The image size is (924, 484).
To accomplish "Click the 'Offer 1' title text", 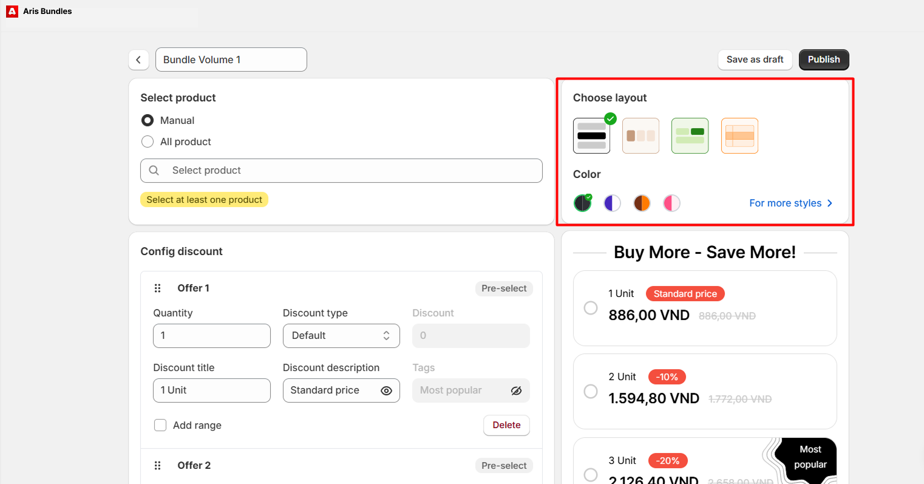I will [193, 288].
